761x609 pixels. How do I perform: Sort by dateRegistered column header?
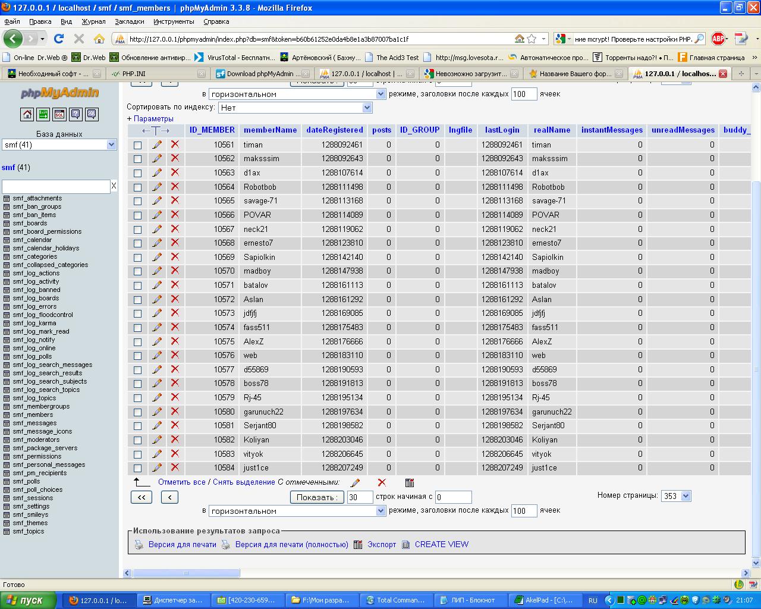[335, 130]
